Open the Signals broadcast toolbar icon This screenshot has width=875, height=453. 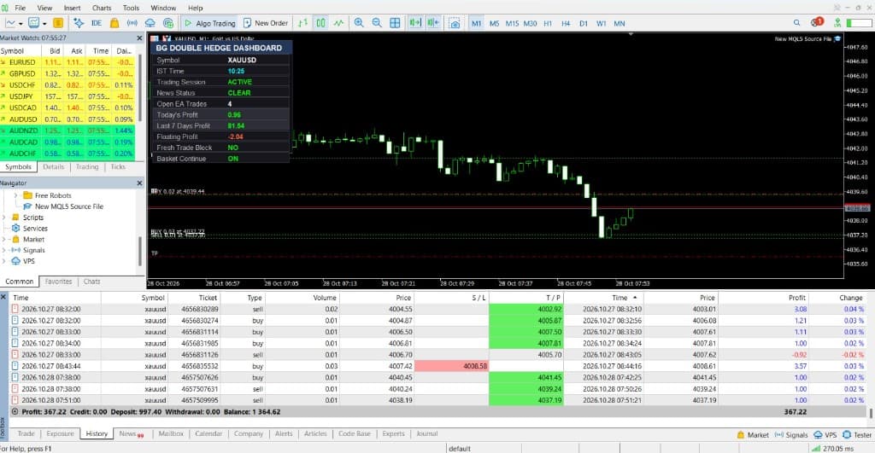click(132, 23)
